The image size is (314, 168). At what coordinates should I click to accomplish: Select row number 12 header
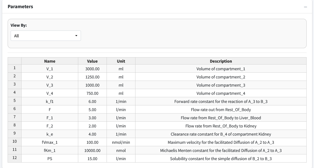[x=15, y=158]
